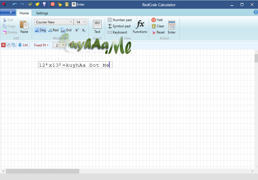Click the horizontal scrollbar thumb
This screenshot has width=258, height=180.
(x=42, y=171)
